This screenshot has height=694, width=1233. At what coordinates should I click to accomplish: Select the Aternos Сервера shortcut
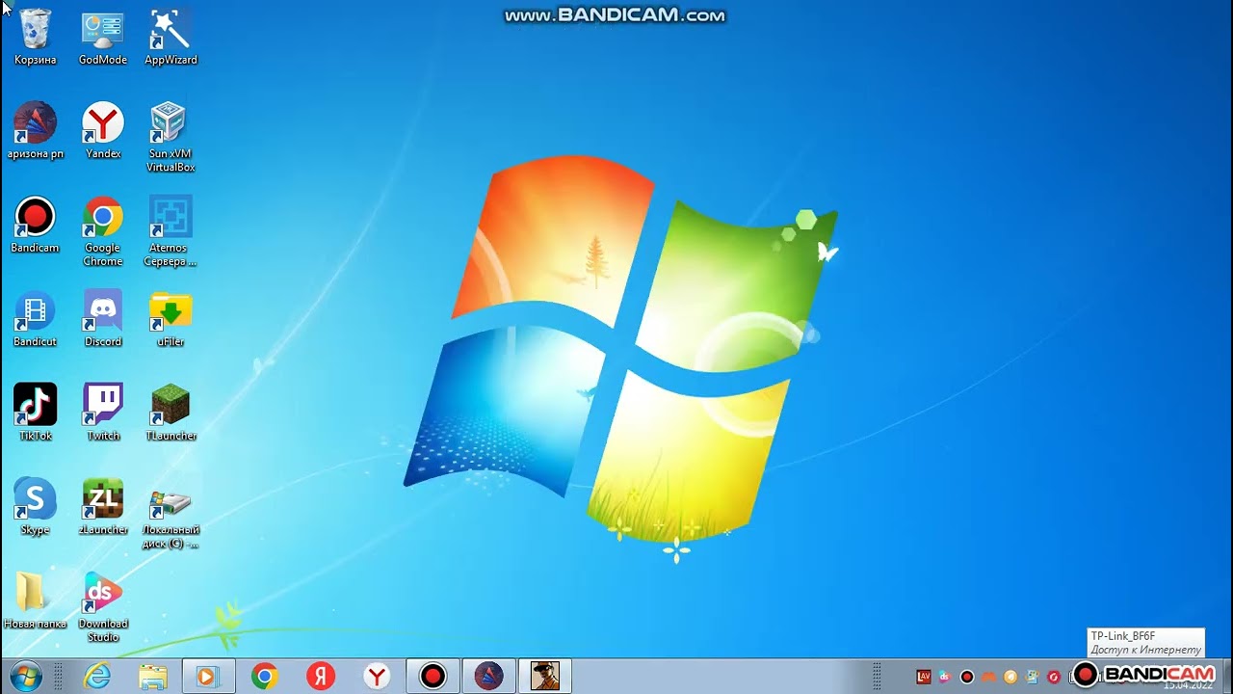(x=171, y=232)
